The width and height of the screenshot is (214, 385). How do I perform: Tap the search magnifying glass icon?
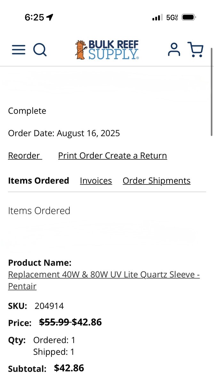point(40,50)
